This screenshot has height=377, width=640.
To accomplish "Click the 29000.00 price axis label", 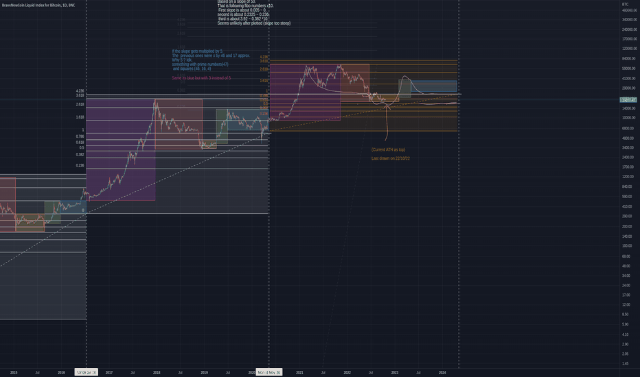I will click(628, 88).
